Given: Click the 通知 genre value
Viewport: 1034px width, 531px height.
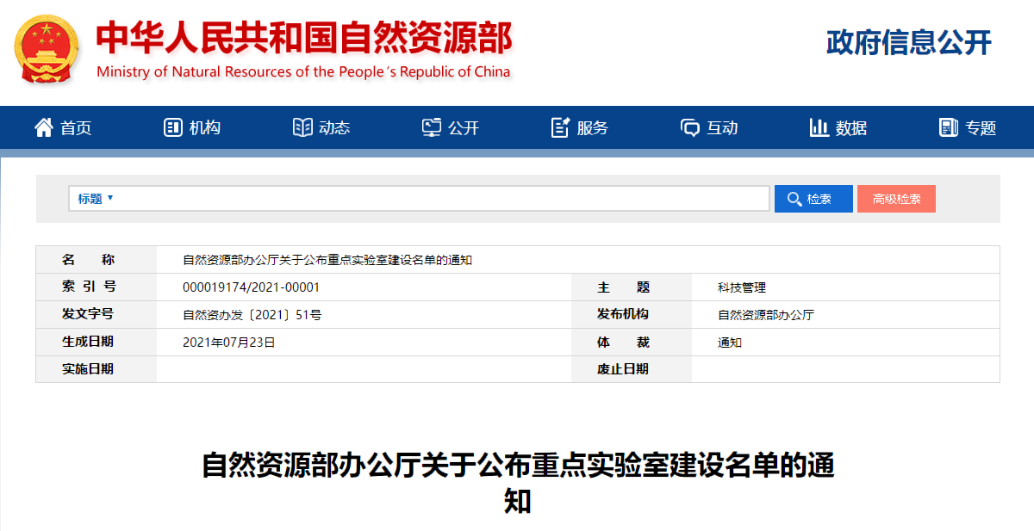Looking at the screenshot, I should point(730,343).
